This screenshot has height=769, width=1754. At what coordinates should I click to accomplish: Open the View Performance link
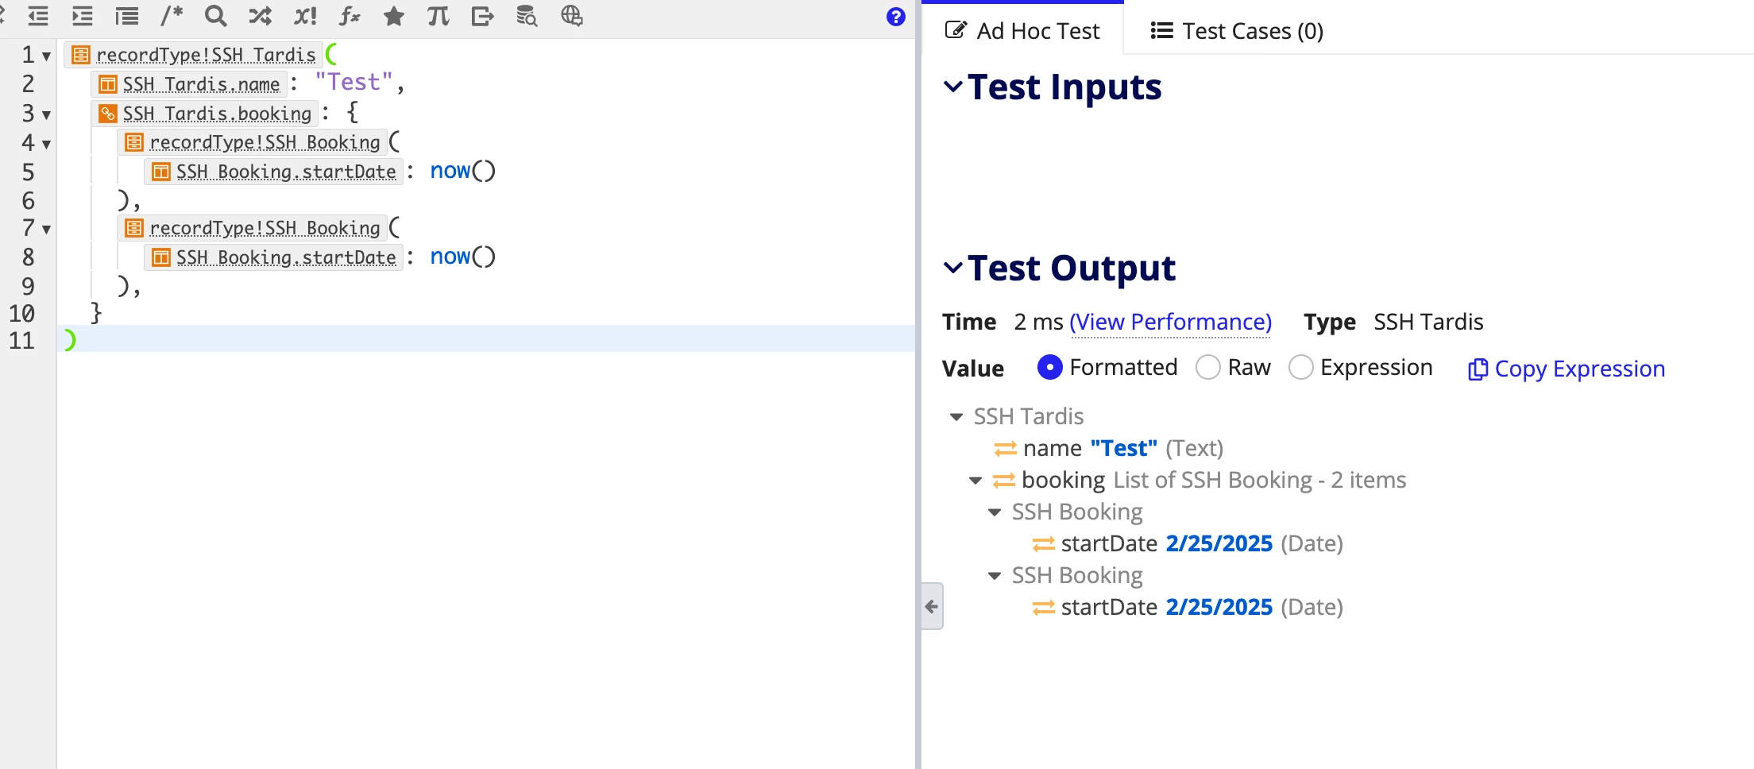click(x=1170, y=322)
